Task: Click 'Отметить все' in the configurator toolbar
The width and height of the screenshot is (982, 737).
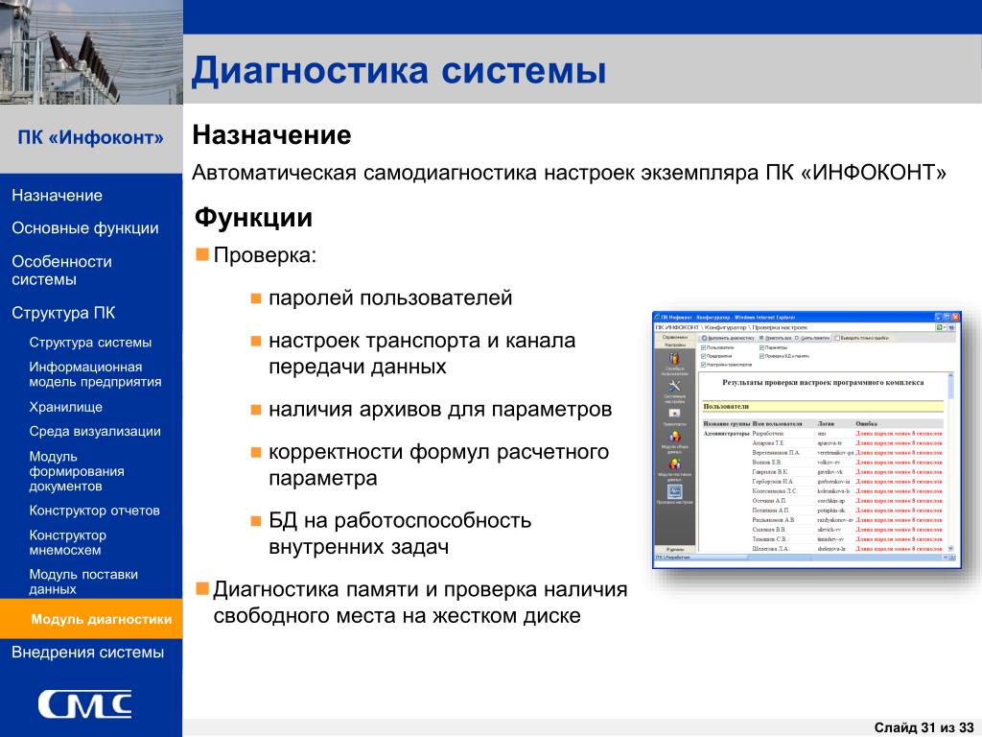Action: [x=775, y=338]
